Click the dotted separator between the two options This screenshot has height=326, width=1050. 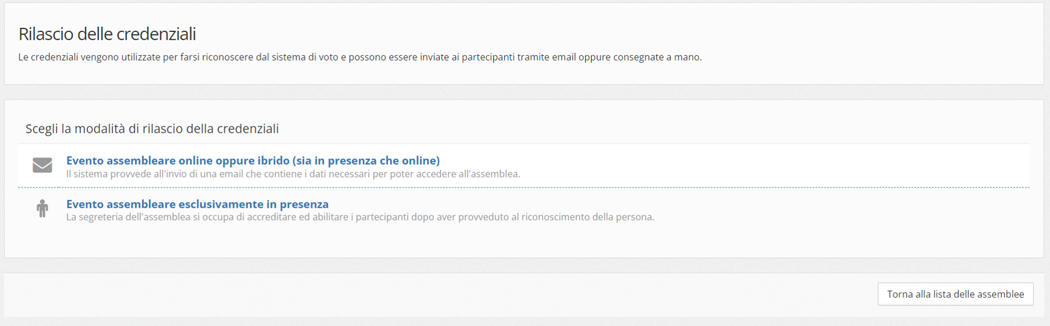(524, 187)
